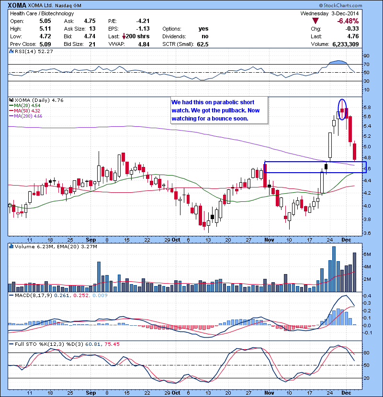
Task: Click the candlestick icon beside XOMA (Daily)
Action: click(x=11, y=100)
